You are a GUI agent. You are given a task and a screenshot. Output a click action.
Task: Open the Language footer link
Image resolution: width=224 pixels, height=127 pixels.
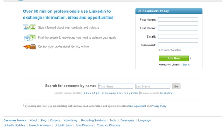click(144, 121)
